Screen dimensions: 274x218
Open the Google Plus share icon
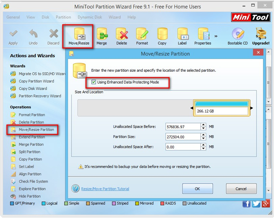point(266,204)
